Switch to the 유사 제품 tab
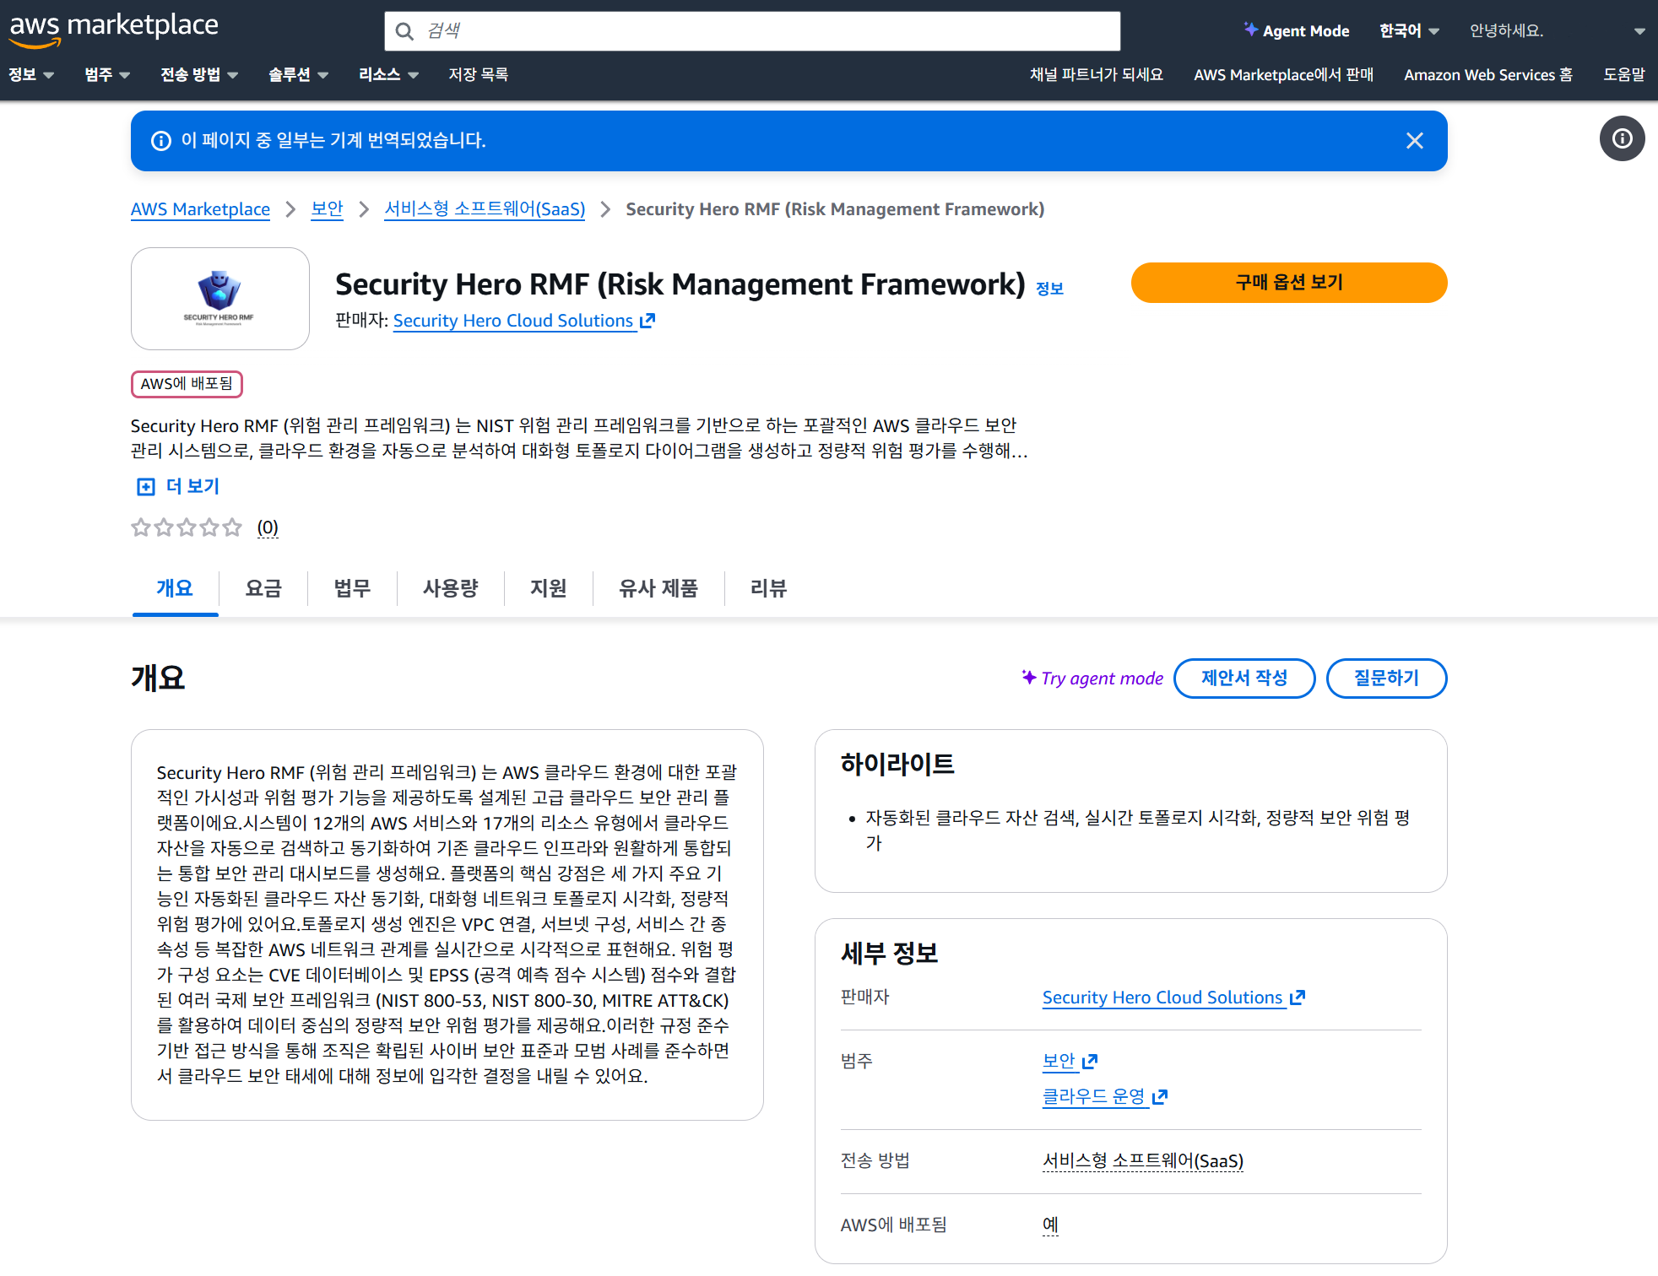The height and width of the screenshot is (1276, 1658). [658, 588]
